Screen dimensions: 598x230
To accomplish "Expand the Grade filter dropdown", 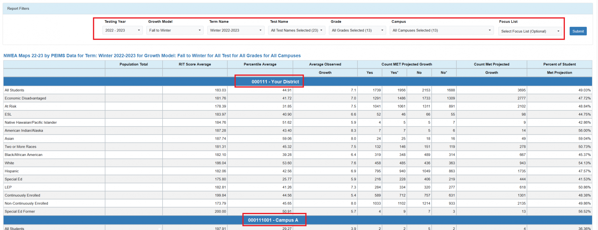I will pos(357,30).
